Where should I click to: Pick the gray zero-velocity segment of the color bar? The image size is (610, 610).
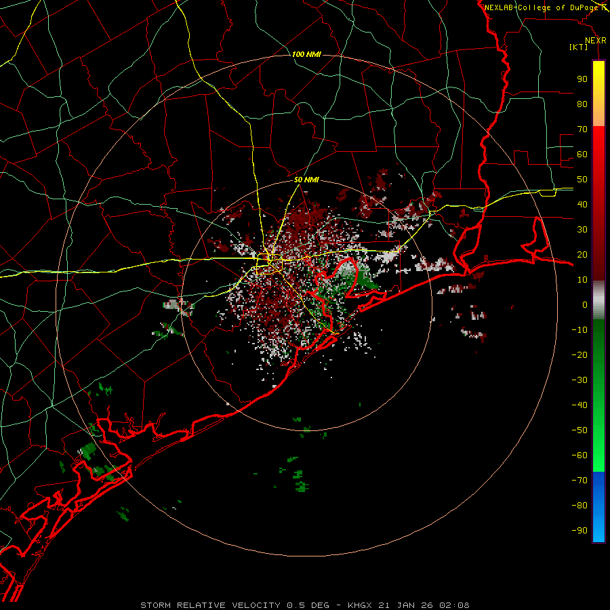tap(598, 300)
